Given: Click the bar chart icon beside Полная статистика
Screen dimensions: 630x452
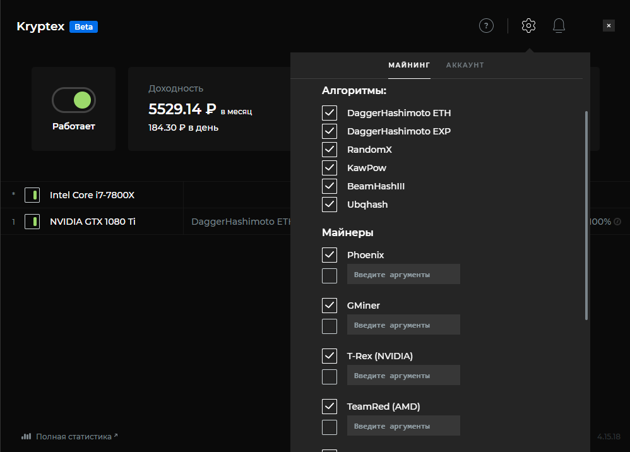Looking at the screenshot, I should (x=26, y=436).
